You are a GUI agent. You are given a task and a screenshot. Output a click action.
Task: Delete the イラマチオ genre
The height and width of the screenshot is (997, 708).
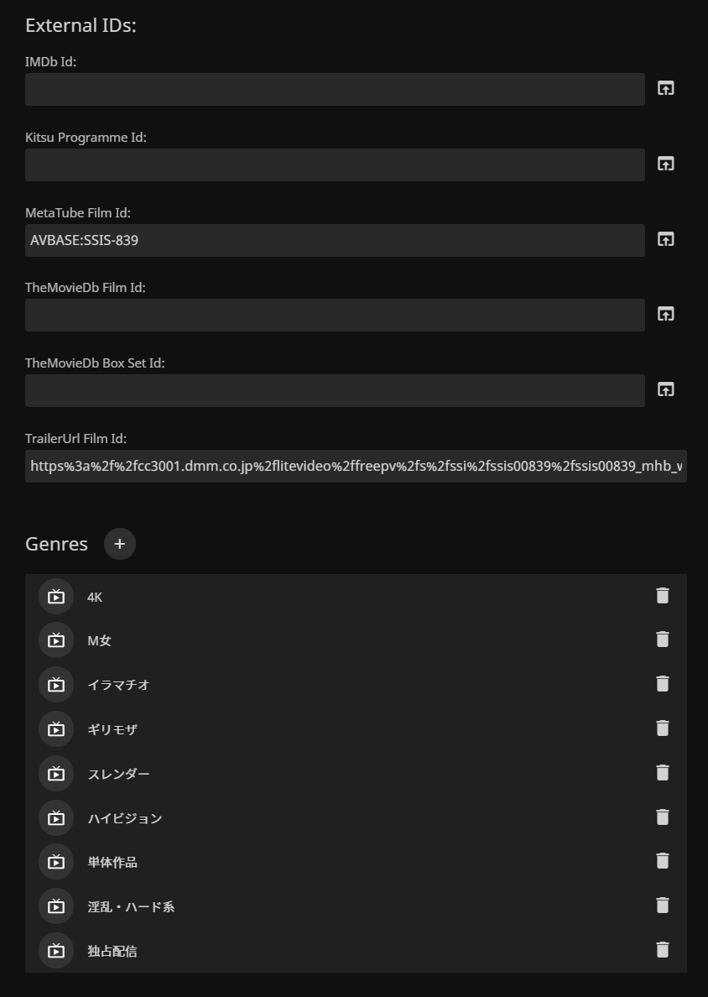pos(663,684)
